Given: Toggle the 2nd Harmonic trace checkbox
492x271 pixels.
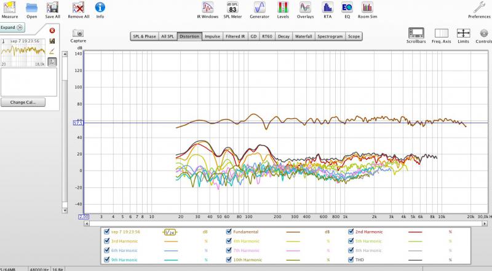Looking at the screenshot, I should 351,232.
